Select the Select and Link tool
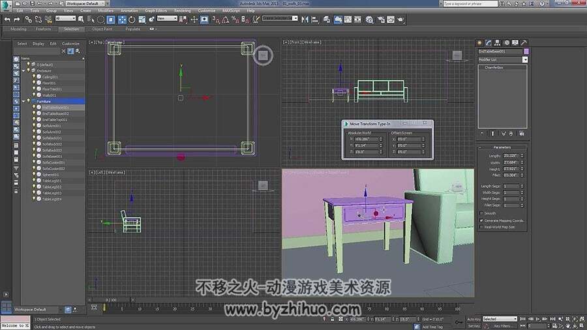The image size is (587, 330). point(29,19)
